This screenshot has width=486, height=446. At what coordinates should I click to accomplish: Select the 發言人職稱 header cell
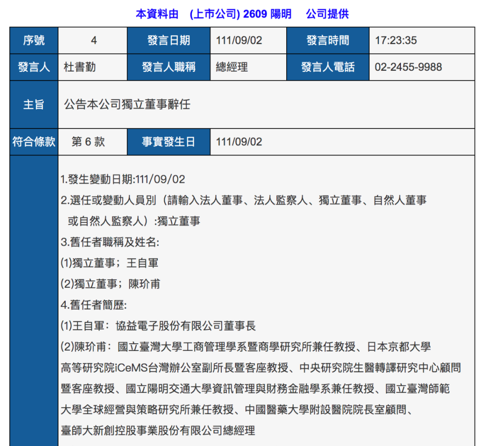tap(168, 67)
